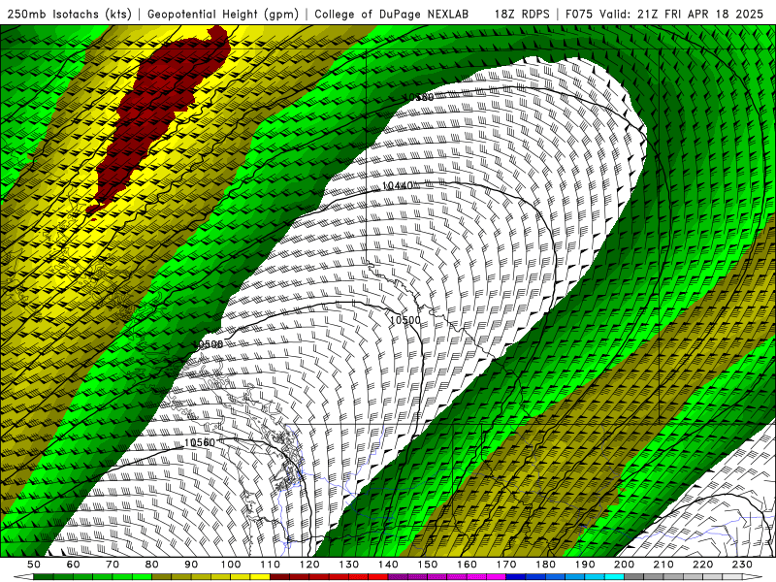Click the 'College of DuPage NEXLAB' label
This screenshot has width=776, height=582.
click(x=392, y=14)
